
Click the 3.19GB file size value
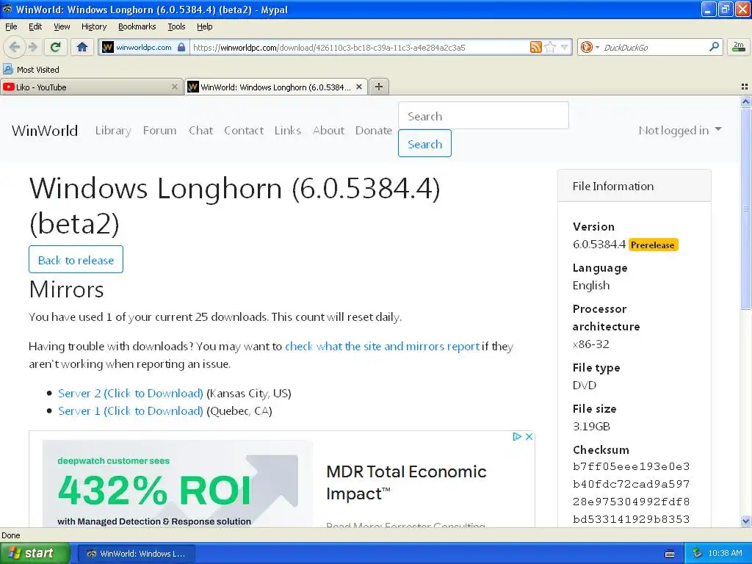click(x=591, y=427)
